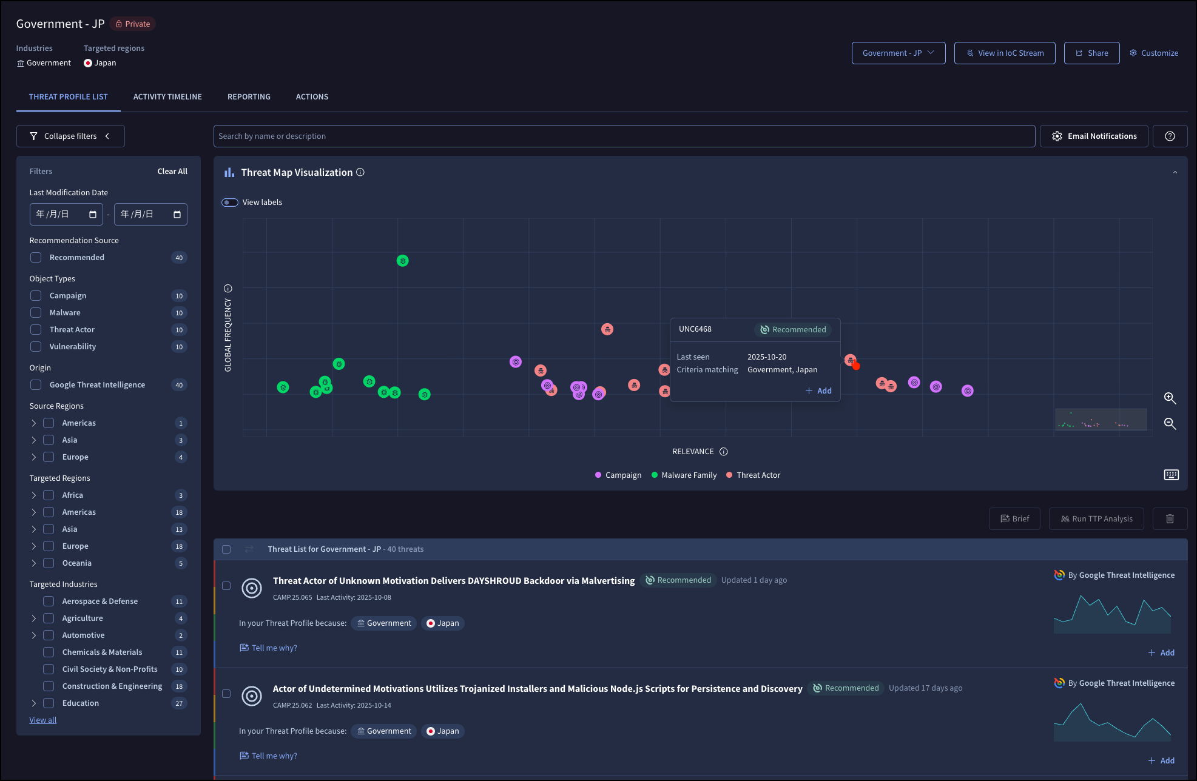The image size is (1197, 781).
Task: Click info icon beside Threat Map Visualization
Action: tap(360, 172)
